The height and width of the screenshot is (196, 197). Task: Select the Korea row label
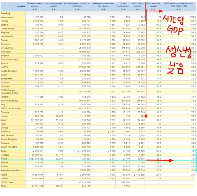pos(4,159)
